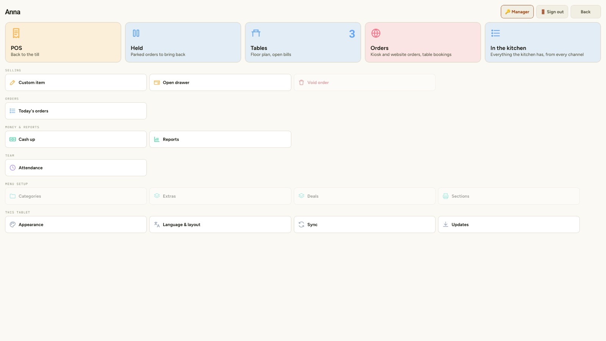Click the list icon beside Today's orders
Viewport: 606px width, 341px height.
point(12,111)
